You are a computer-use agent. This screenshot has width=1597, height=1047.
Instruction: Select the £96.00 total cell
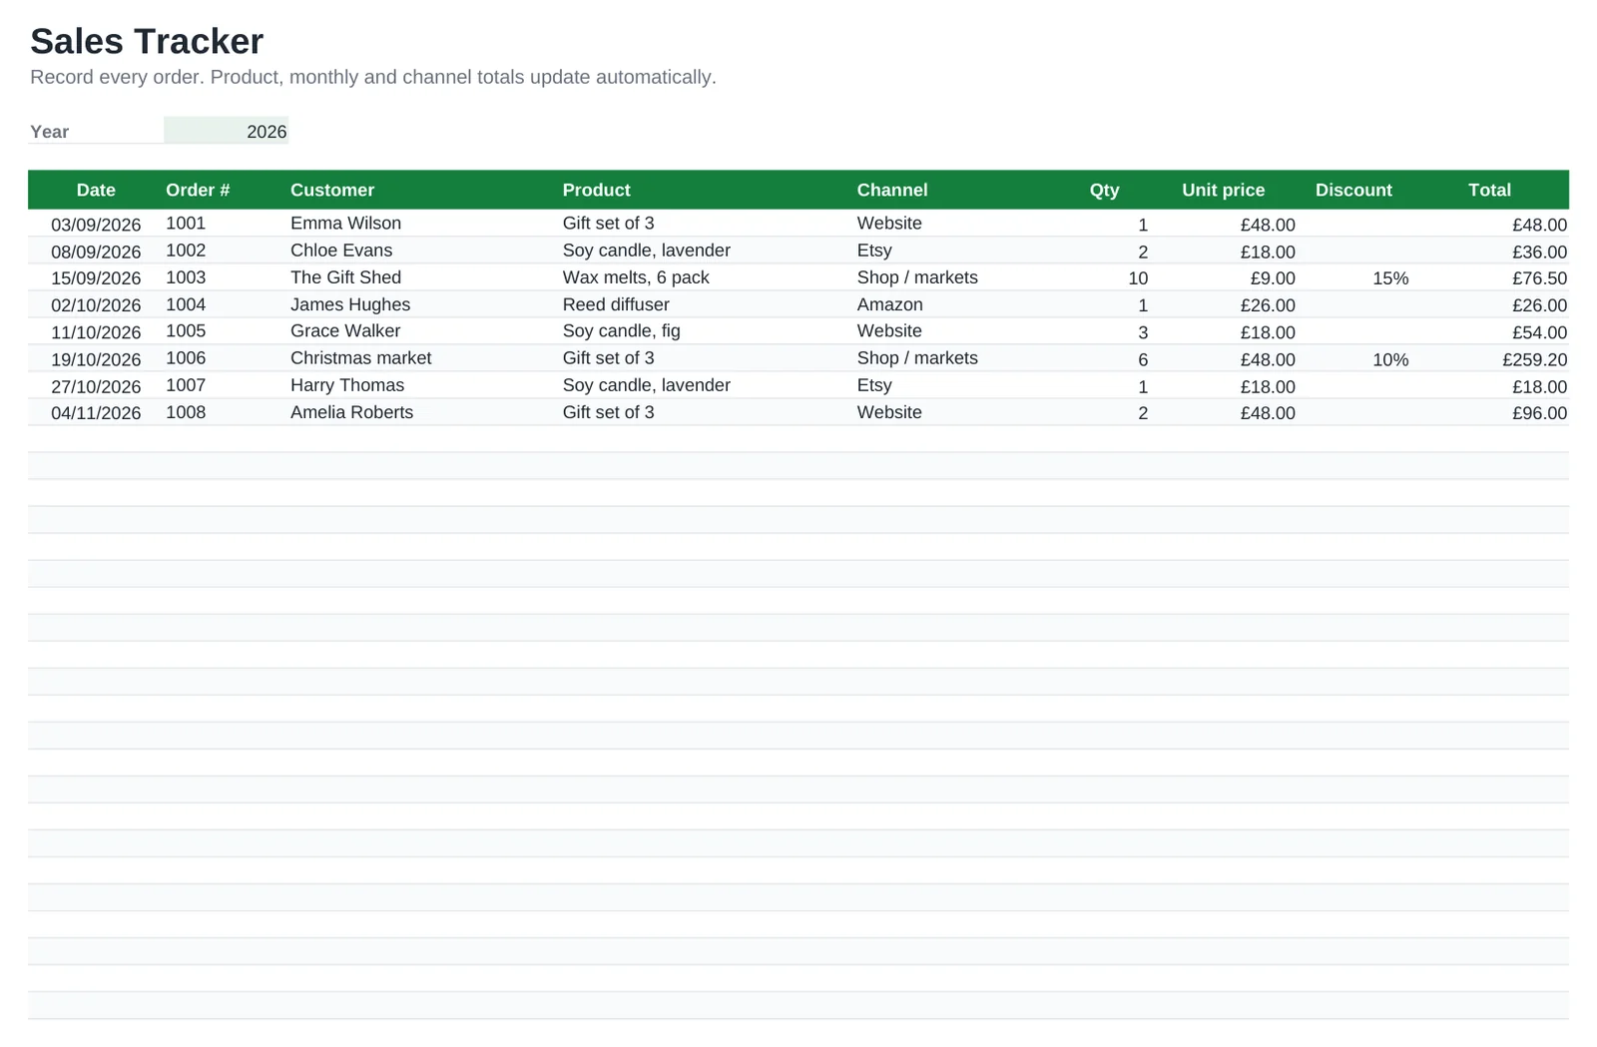(x=1539, y=413)
